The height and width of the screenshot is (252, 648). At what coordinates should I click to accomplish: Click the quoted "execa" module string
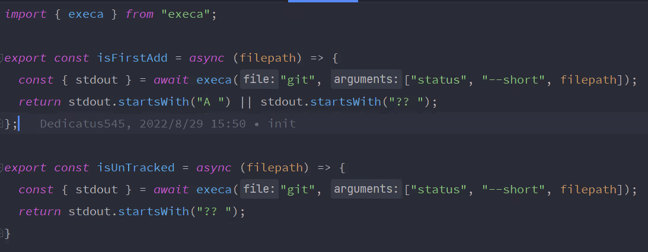(186, 14)
